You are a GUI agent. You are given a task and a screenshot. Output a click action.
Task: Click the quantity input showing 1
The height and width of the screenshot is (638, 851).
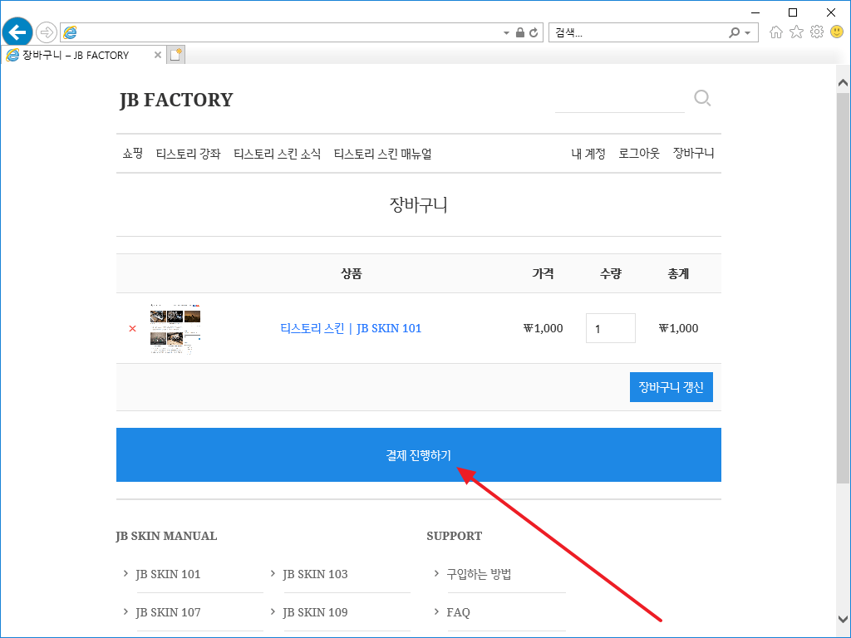(x=611, y=328)
